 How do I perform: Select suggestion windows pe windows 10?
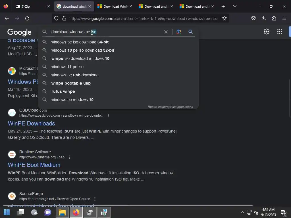tap(118, 100)
